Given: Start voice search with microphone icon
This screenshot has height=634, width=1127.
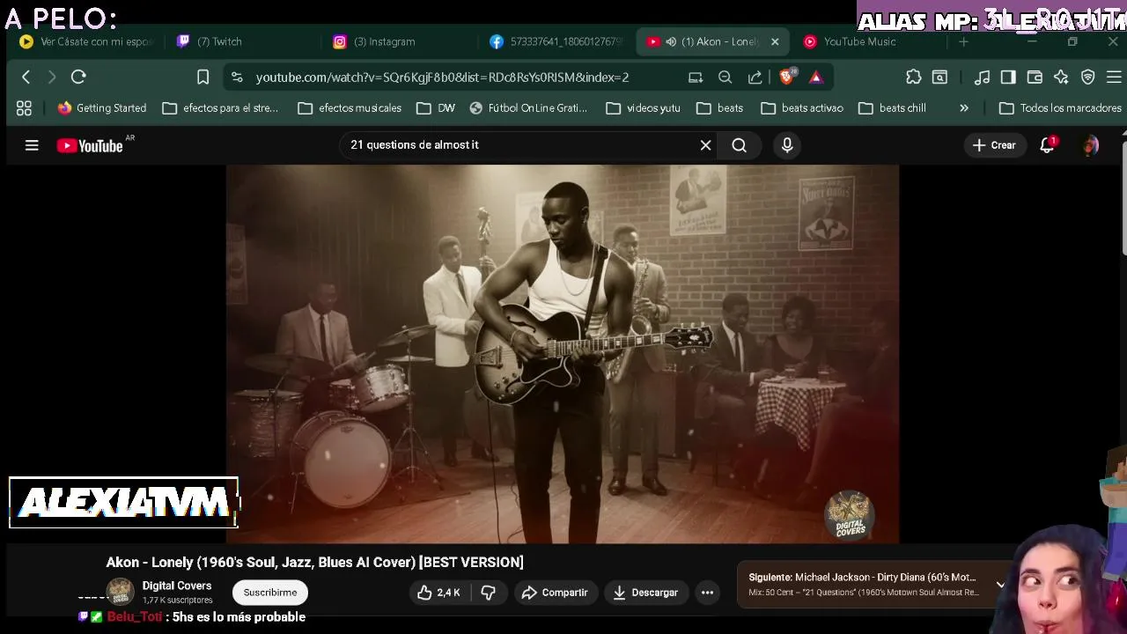Looking at the screenshot, I should (787, 145).
